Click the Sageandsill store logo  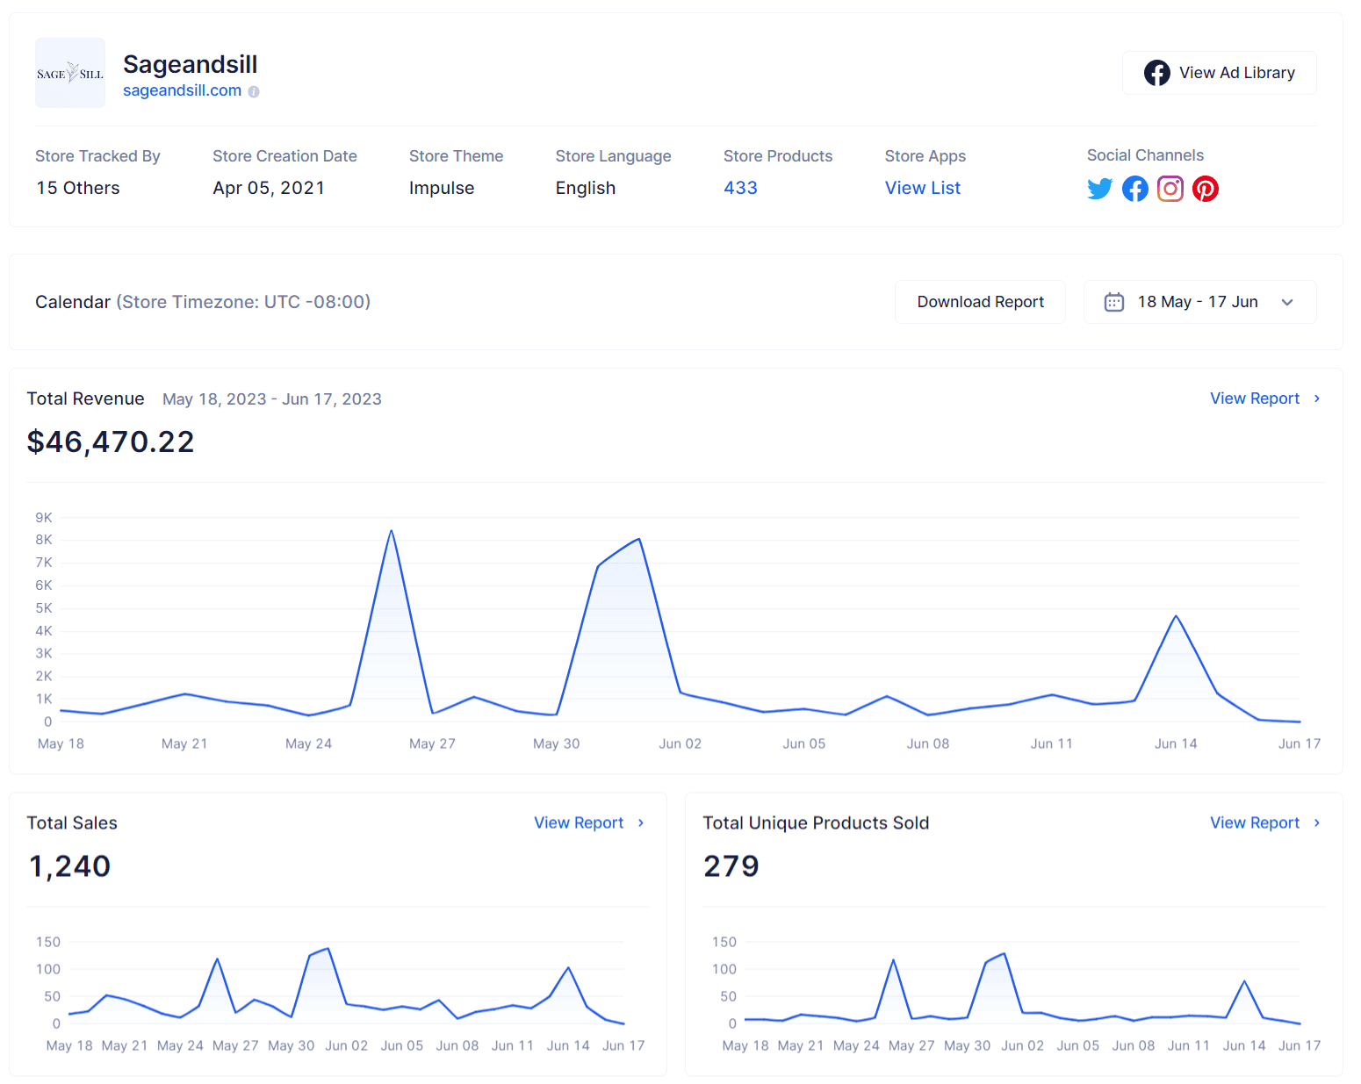(x=69, y=73)
